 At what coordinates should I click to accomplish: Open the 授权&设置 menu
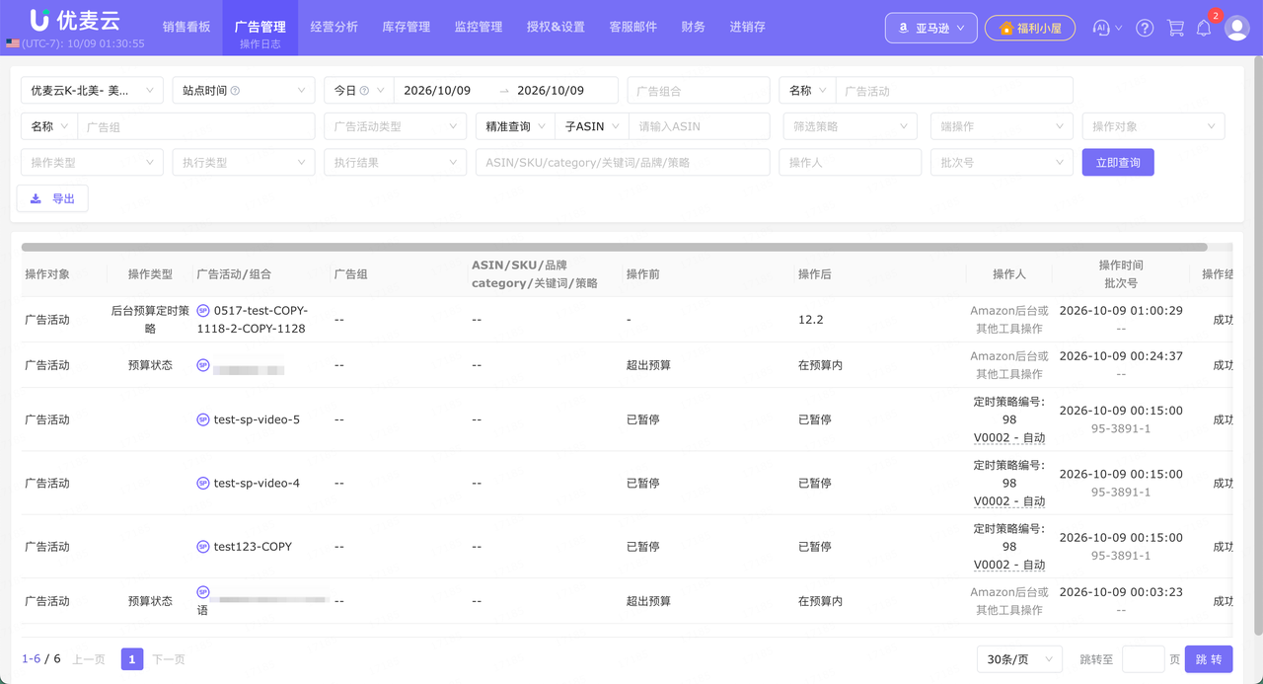[556, 28]
